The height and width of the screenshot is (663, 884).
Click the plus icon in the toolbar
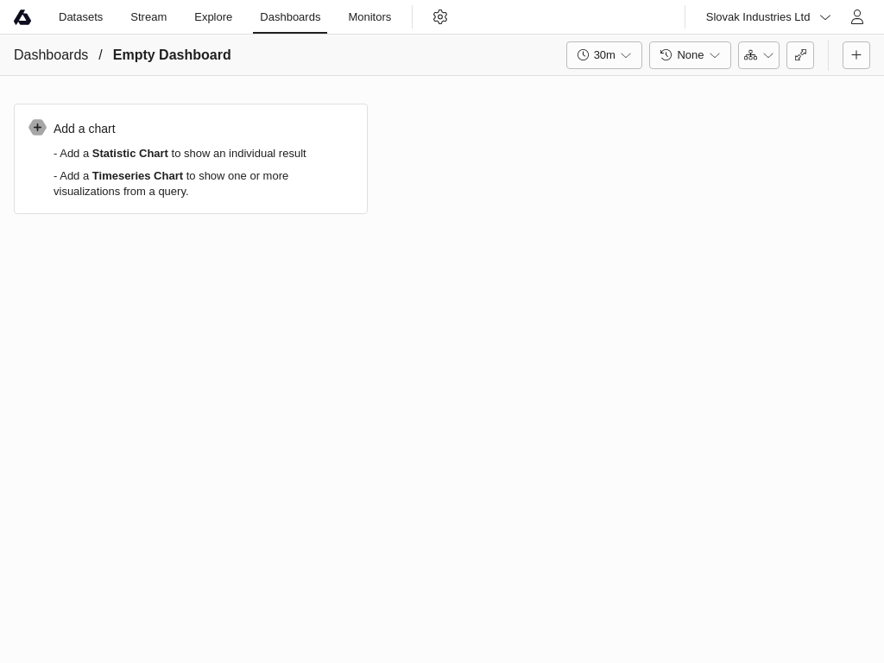click(x=856, y=55)
